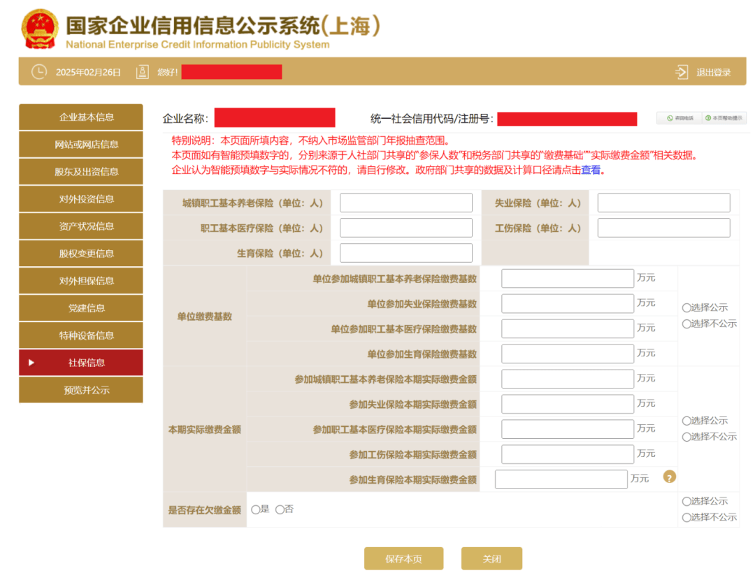This screenshot has width=755, height=573.
Task: Click the 失业保险 people count input field
Action: 663,203
